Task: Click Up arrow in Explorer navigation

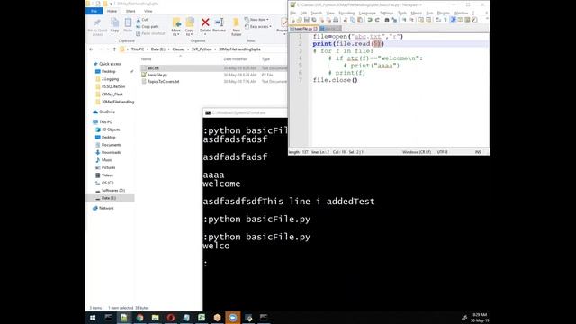Action: pyautogui.click(x=114, y=49)
